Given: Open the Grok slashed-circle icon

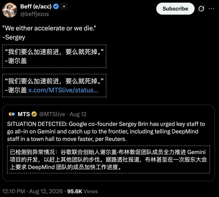Looking at the screenshot, I should coord(201,9).
